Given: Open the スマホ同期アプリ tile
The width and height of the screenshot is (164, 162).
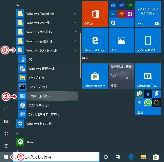Looking at the screenshot, I should 148,40.
